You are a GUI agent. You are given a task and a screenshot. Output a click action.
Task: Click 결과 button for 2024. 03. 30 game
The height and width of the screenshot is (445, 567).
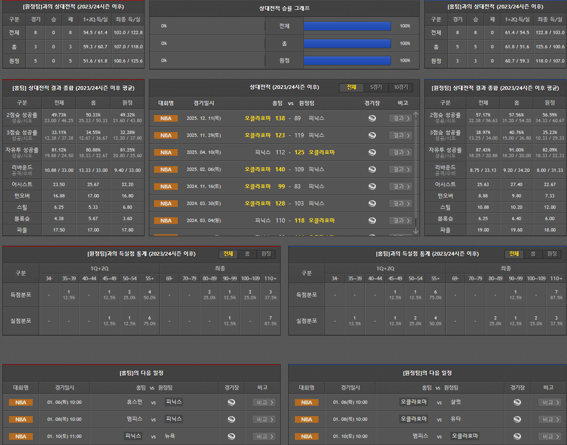tap(400, 204)
